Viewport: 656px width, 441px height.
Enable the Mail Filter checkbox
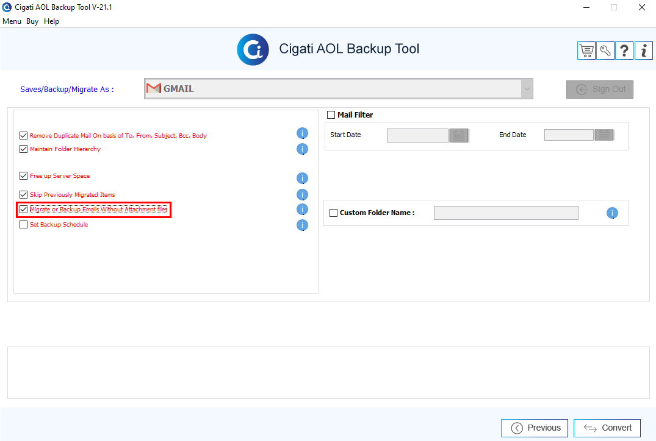point(331,115)
